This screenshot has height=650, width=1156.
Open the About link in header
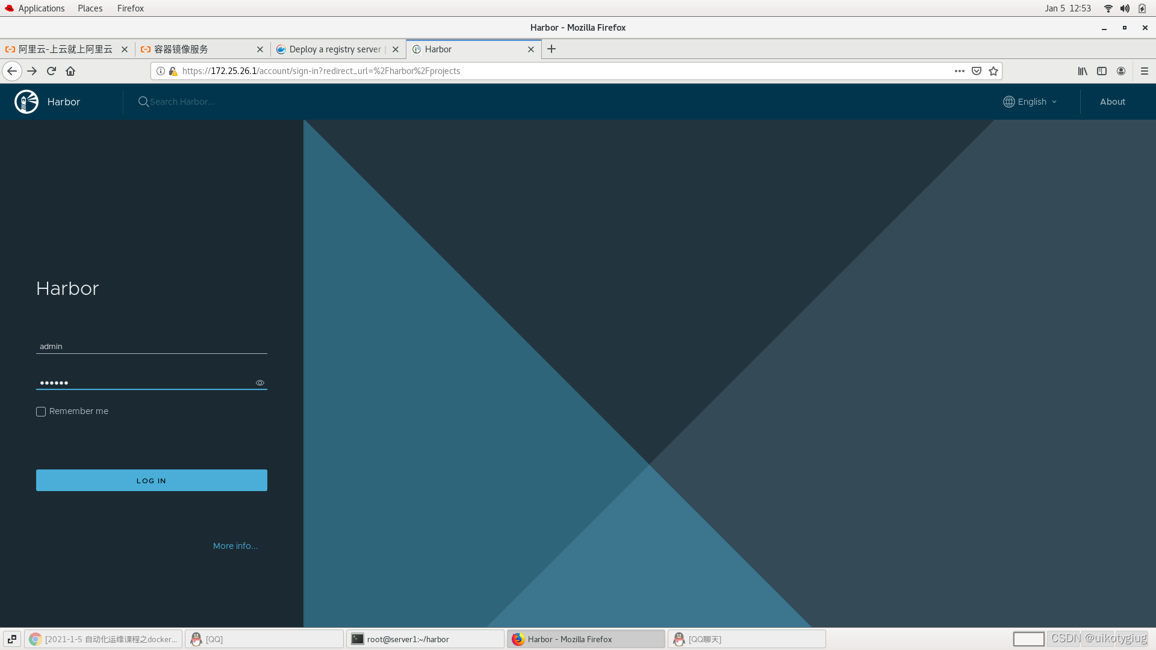(1112, 102)
